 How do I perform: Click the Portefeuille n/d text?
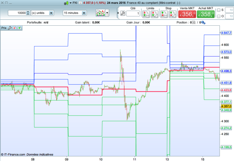[37, 22]
